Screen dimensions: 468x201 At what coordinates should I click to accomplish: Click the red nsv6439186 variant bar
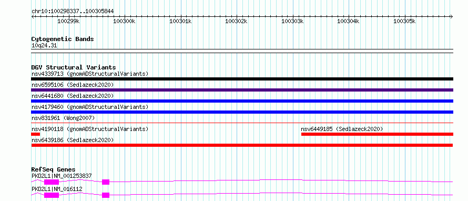[242, 145]
